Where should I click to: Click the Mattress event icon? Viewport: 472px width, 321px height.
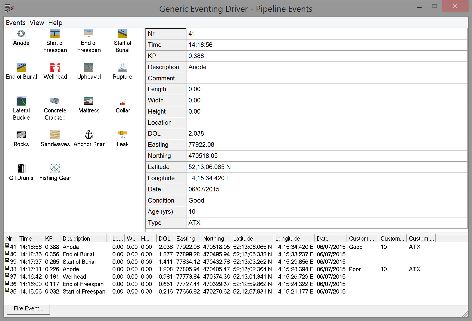coord(89,101)
